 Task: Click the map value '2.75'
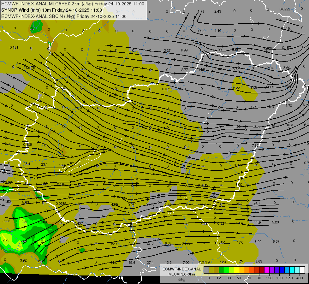(6, 240)
